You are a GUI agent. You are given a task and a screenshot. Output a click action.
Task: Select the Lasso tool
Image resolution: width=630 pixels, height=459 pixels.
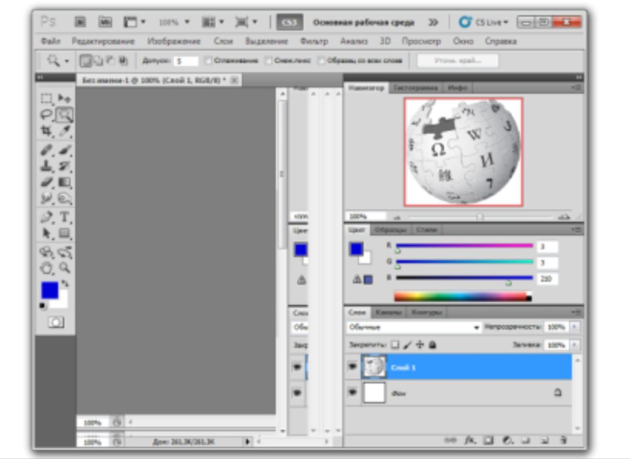tap(47, 115)
